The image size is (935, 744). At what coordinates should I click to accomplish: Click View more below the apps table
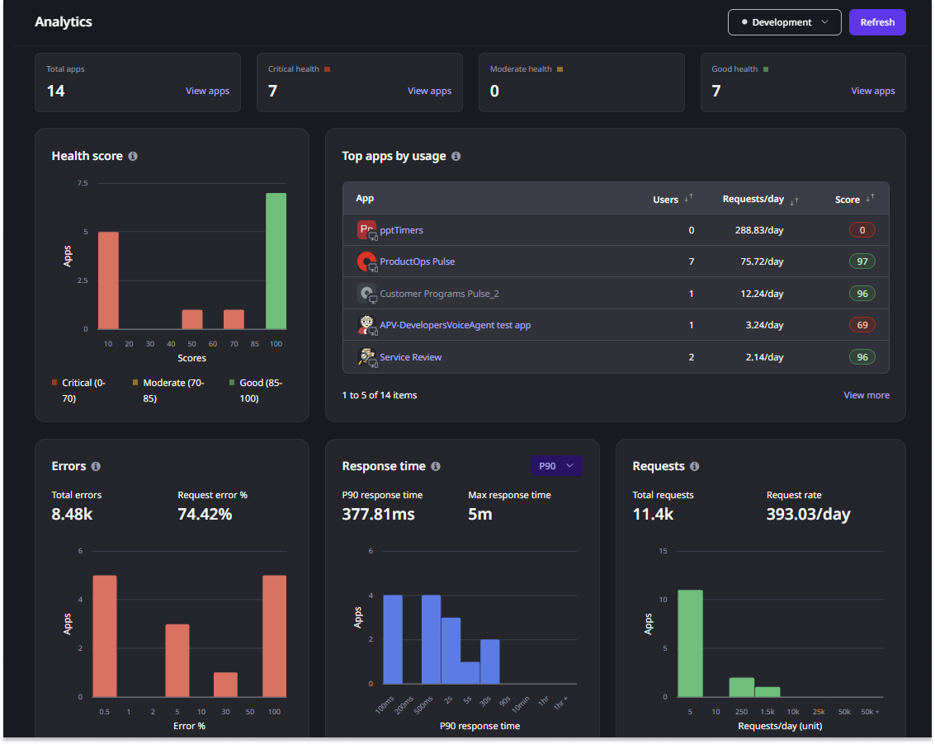coord(867,395)
